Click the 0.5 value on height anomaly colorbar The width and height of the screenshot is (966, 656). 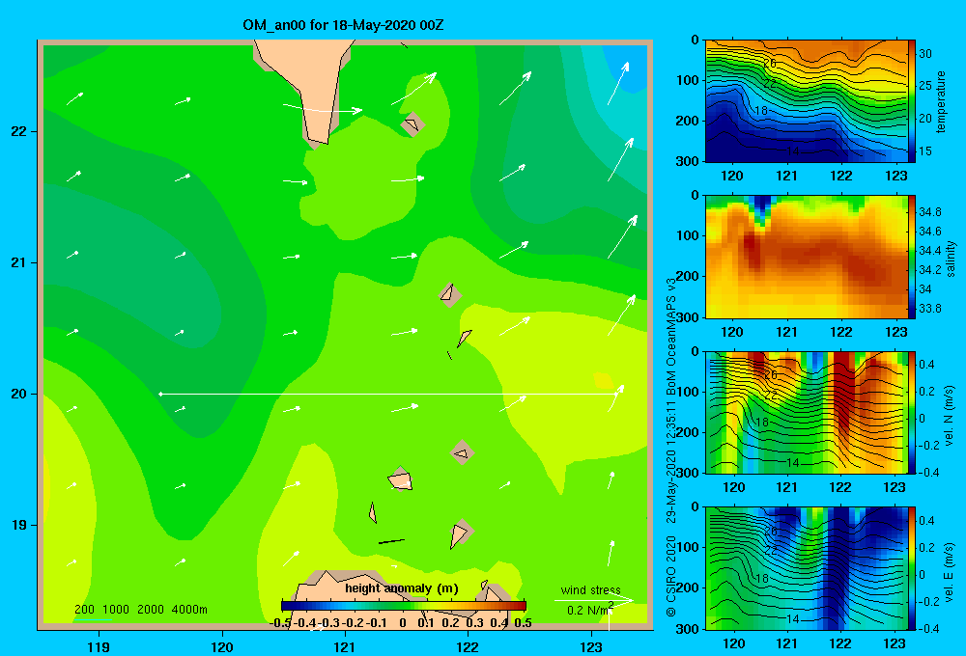tap(523, 622)
